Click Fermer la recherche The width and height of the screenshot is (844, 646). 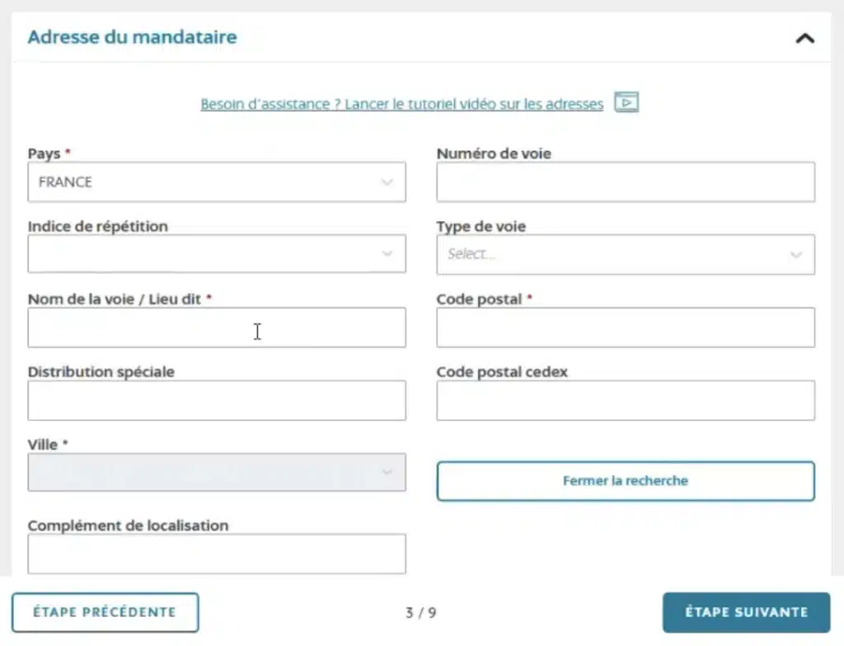coord(625,481)
